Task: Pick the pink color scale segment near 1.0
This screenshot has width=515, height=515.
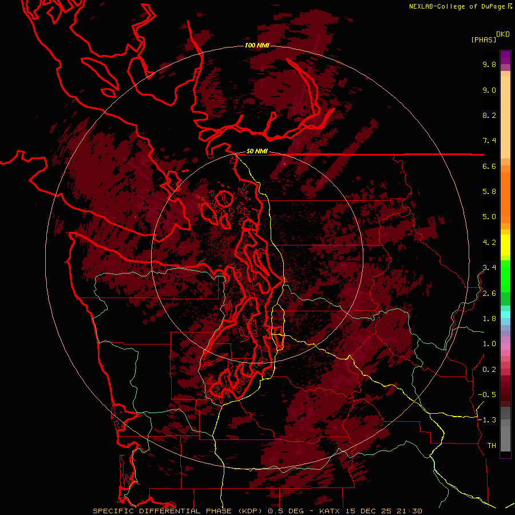Action: [505, 347]
